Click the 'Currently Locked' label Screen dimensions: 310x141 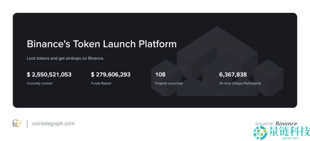[x=40, y=83]
